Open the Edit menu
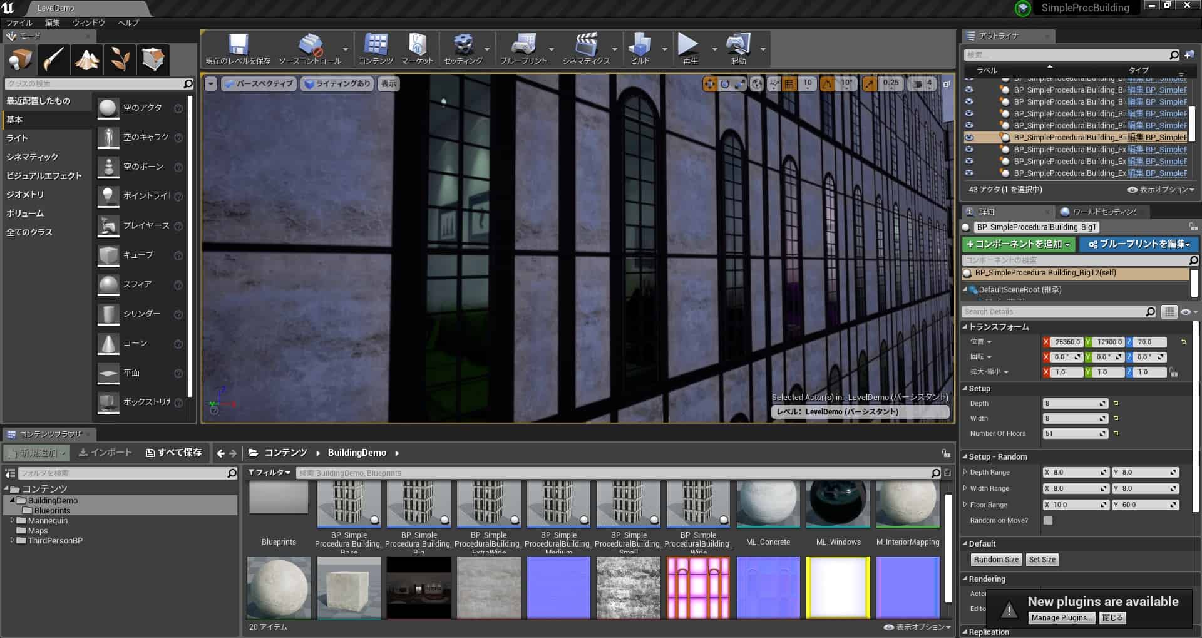The image size is (1202, 638). pos(53,23)
